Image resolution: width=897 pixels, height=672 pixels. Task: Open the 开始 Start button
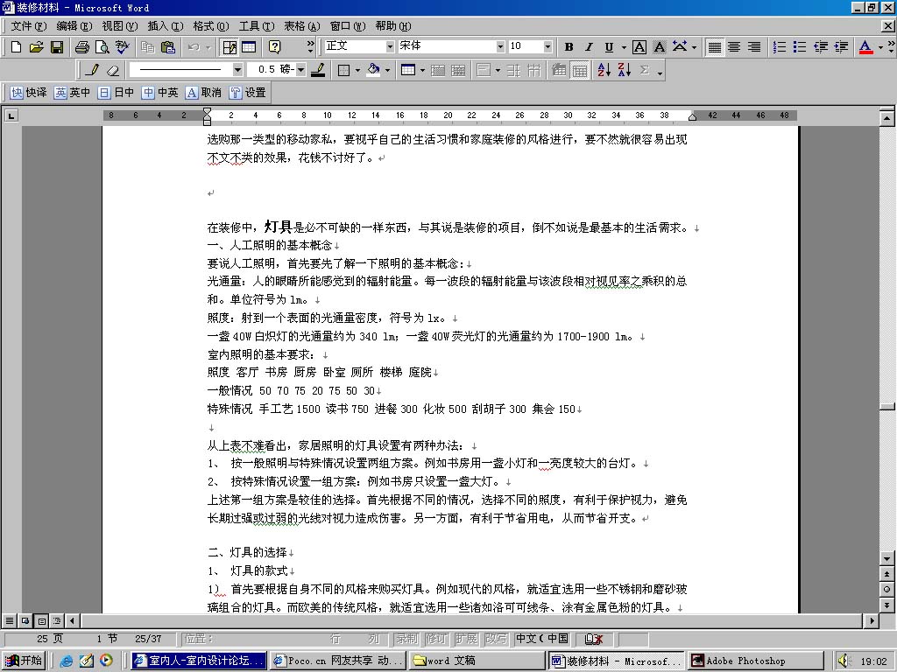pos(24,661)
